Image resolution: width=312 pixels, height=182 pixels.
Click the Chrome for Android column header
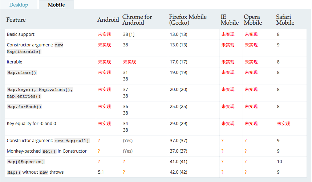[137, 20]
